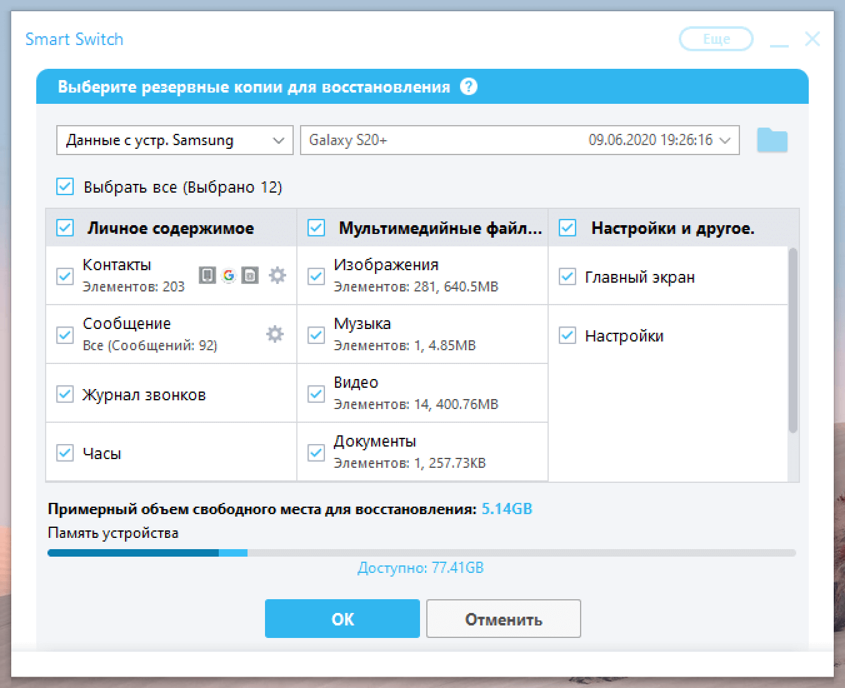
Task: Click the help question mark icon
Action: pos(469,86)
